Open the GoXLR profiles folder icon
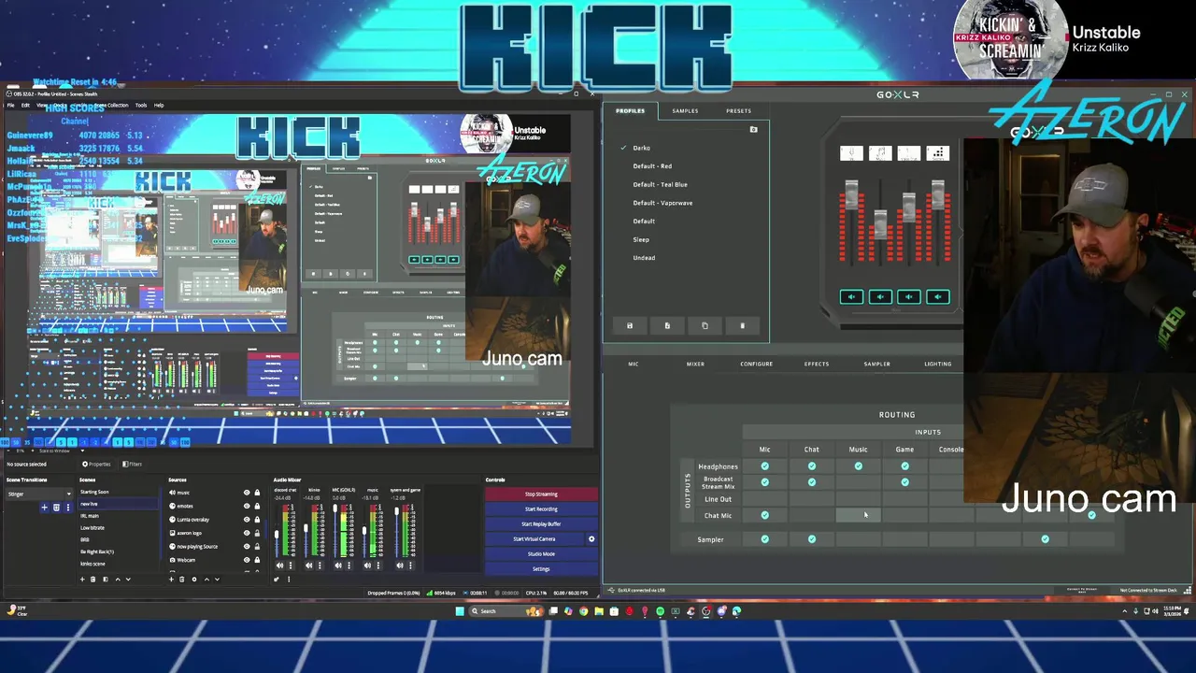Image resolution: width=1196 pixels, height=673 pixels. point(753,129)
